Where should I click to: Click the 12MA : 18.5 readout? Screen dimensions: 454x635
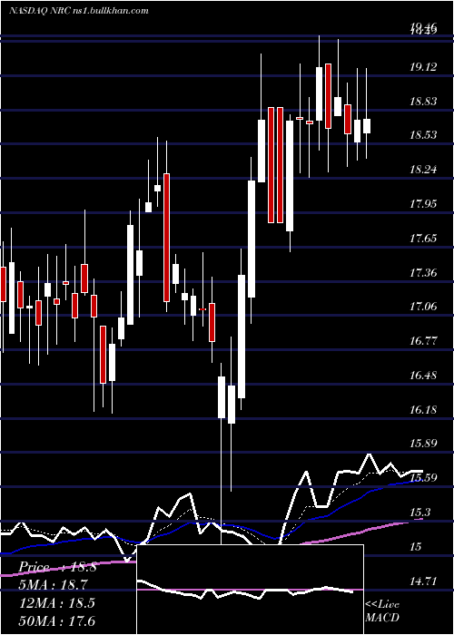click(57, 602)
